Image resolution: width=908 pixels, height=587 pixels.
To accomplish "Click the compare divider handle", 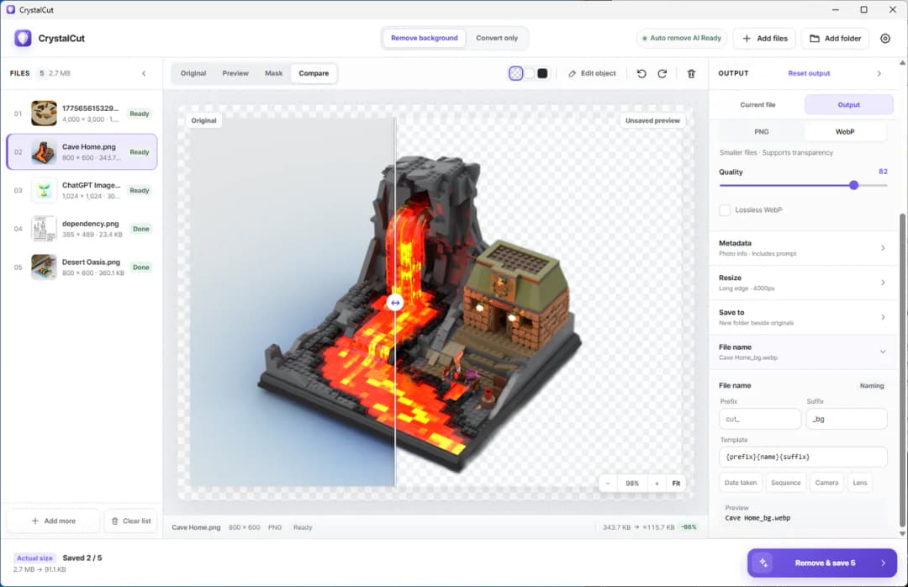I will (x=395, y=303).
